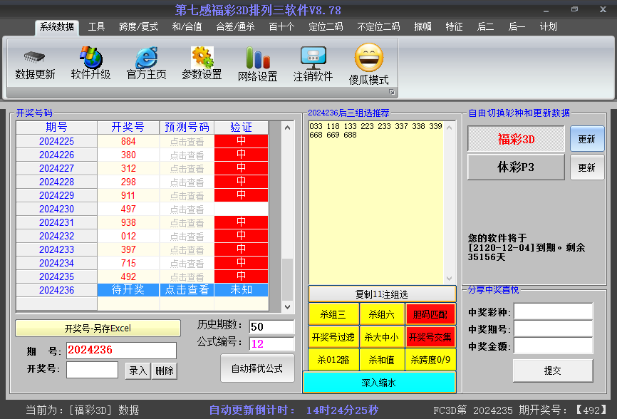
Task: Focus the empty 开奖号 input field
Action: (92, 369)
